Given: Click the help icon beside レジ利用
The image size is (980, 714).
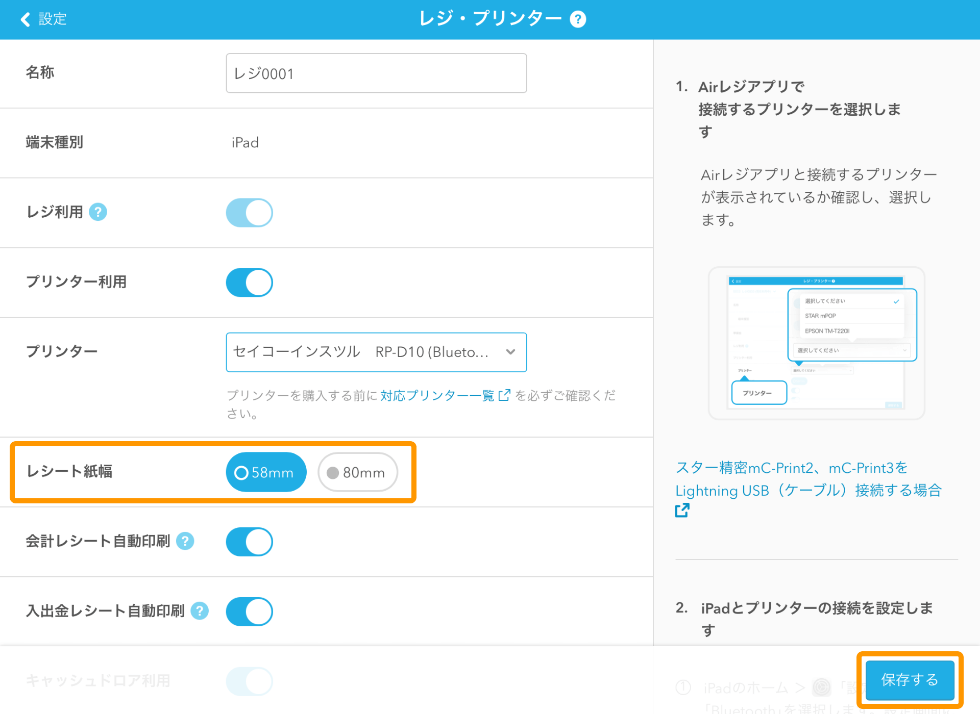Looking at the screenshot, I should point(99,212).
